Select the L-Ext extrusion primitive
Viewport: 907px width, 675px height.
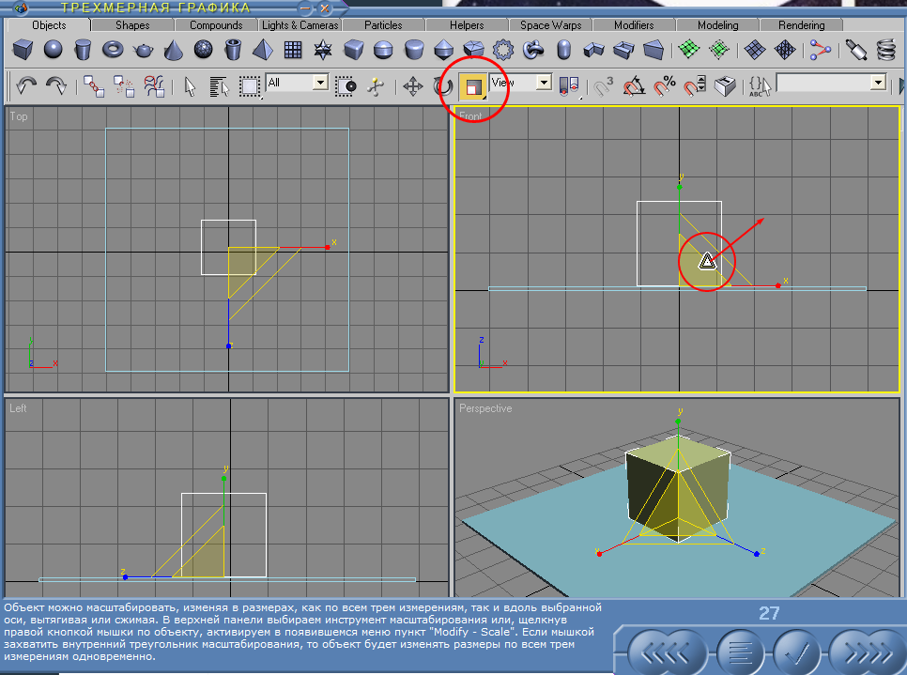594,50
